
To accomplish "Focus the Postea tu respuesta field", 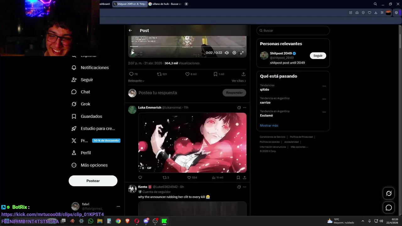I will (x=179, y=93).
